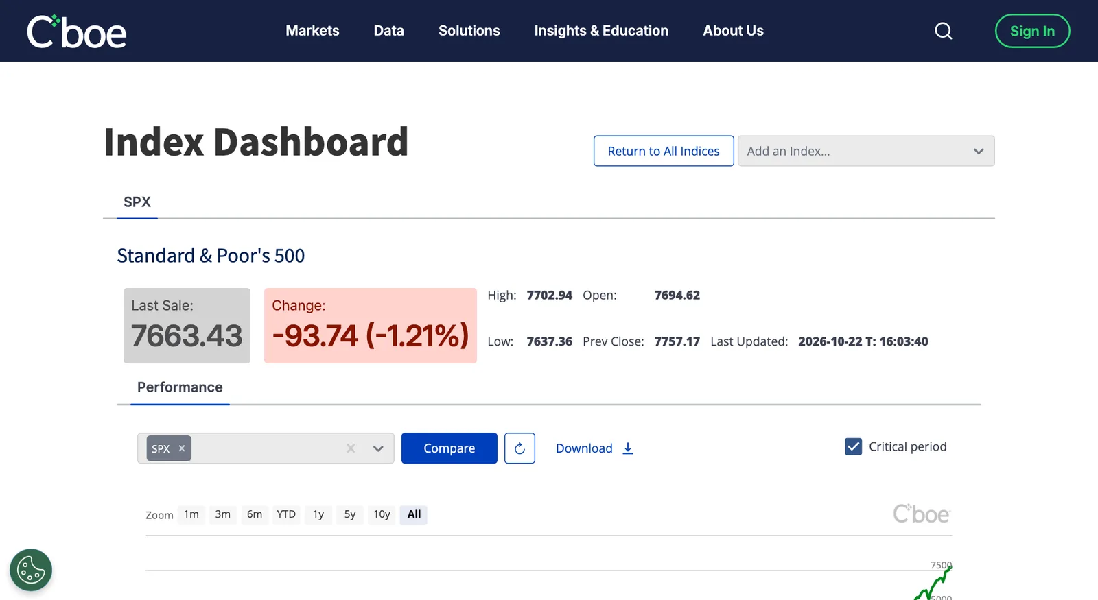The image size is (1098, 600).
Task: Click the Standard & Poor's 500 heading
Action: [x=211, y=256]
